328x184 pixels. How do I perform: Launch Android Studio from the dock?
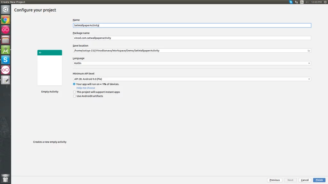coord(5,50)
